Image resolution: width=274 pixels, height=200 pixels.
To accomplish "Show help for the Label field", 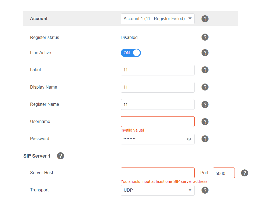I will click(x=205, y=70).
